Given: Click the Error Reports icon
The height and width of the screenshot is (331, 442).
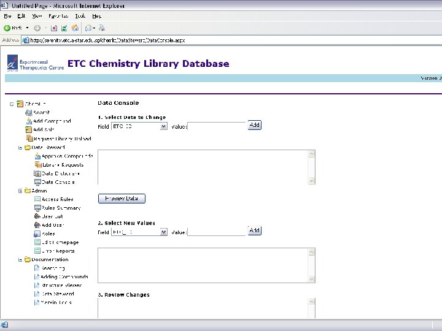Looking at the screenshot, I should coord(37,251).
